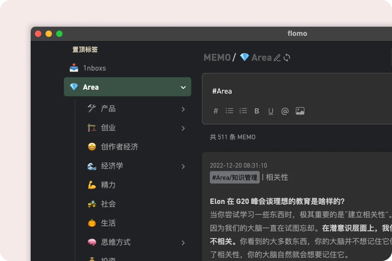Create a numbered list in the editor
Image resolution: width=392 pixels, height=261 pixels.
(x=243, y=111)
